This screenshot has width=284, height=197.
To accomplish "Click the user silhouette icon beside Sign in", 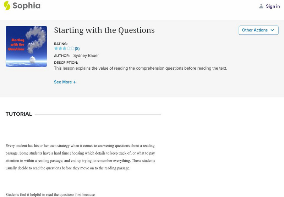I will 261,6.
